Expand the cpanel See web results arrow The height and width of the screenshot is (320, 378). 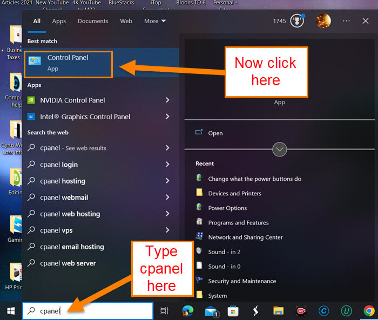coord(167,148)
